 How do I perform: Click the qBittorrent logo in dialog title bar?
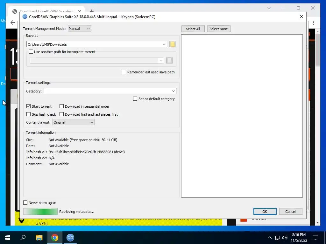[25, 17]
